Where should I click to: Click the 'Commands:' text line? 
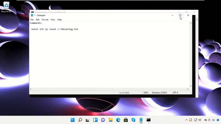[x=36, y=23]
